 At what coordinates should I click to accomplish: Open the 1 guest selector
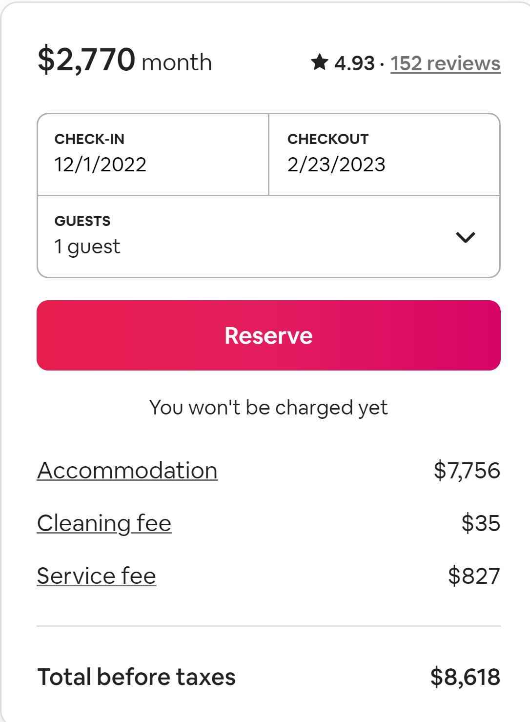[x=244, y=237]
